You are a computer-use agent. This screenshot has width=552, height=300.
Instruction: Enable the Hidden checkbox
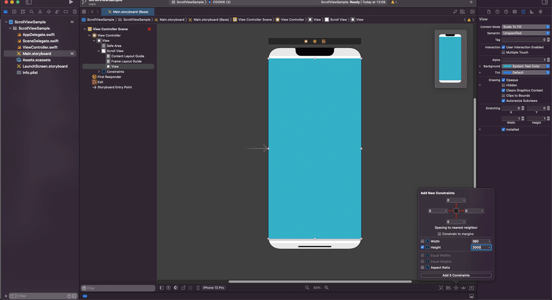(503, 85)
